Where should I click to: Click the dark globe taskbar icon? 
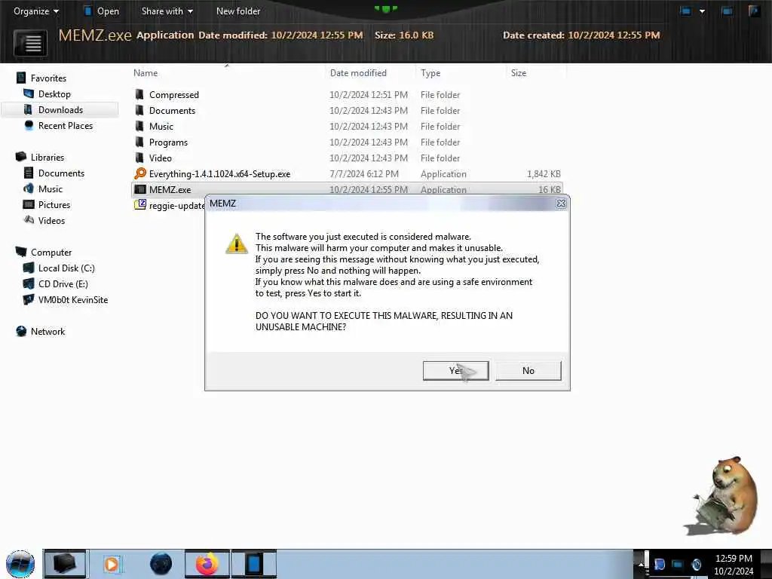coord(161,564)
